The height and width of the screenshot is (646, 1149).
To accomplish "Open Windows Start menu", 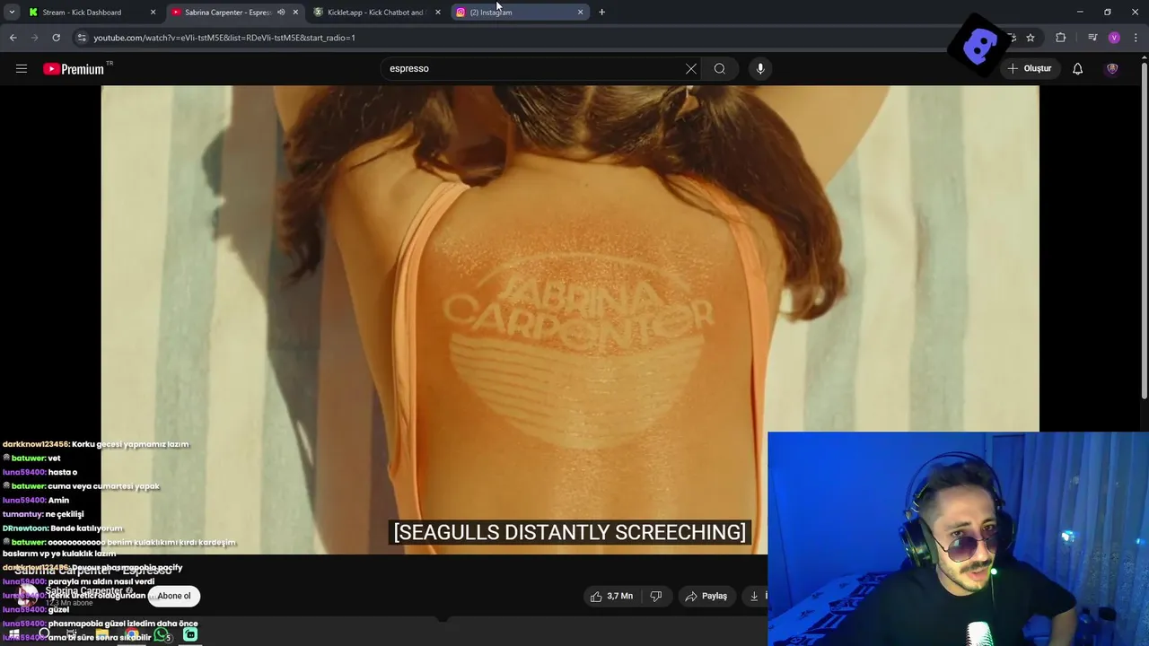I will click(x=13, y=634).
